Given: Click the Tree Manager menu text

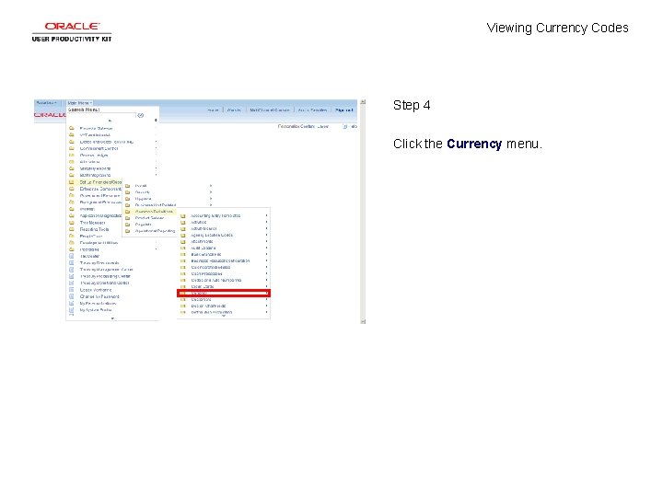Looking at the screenshot, I should [x=93, y=223].
